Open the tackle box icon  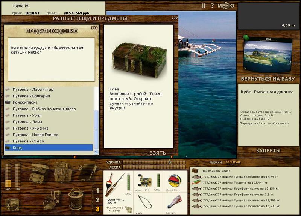pos(39,173)
